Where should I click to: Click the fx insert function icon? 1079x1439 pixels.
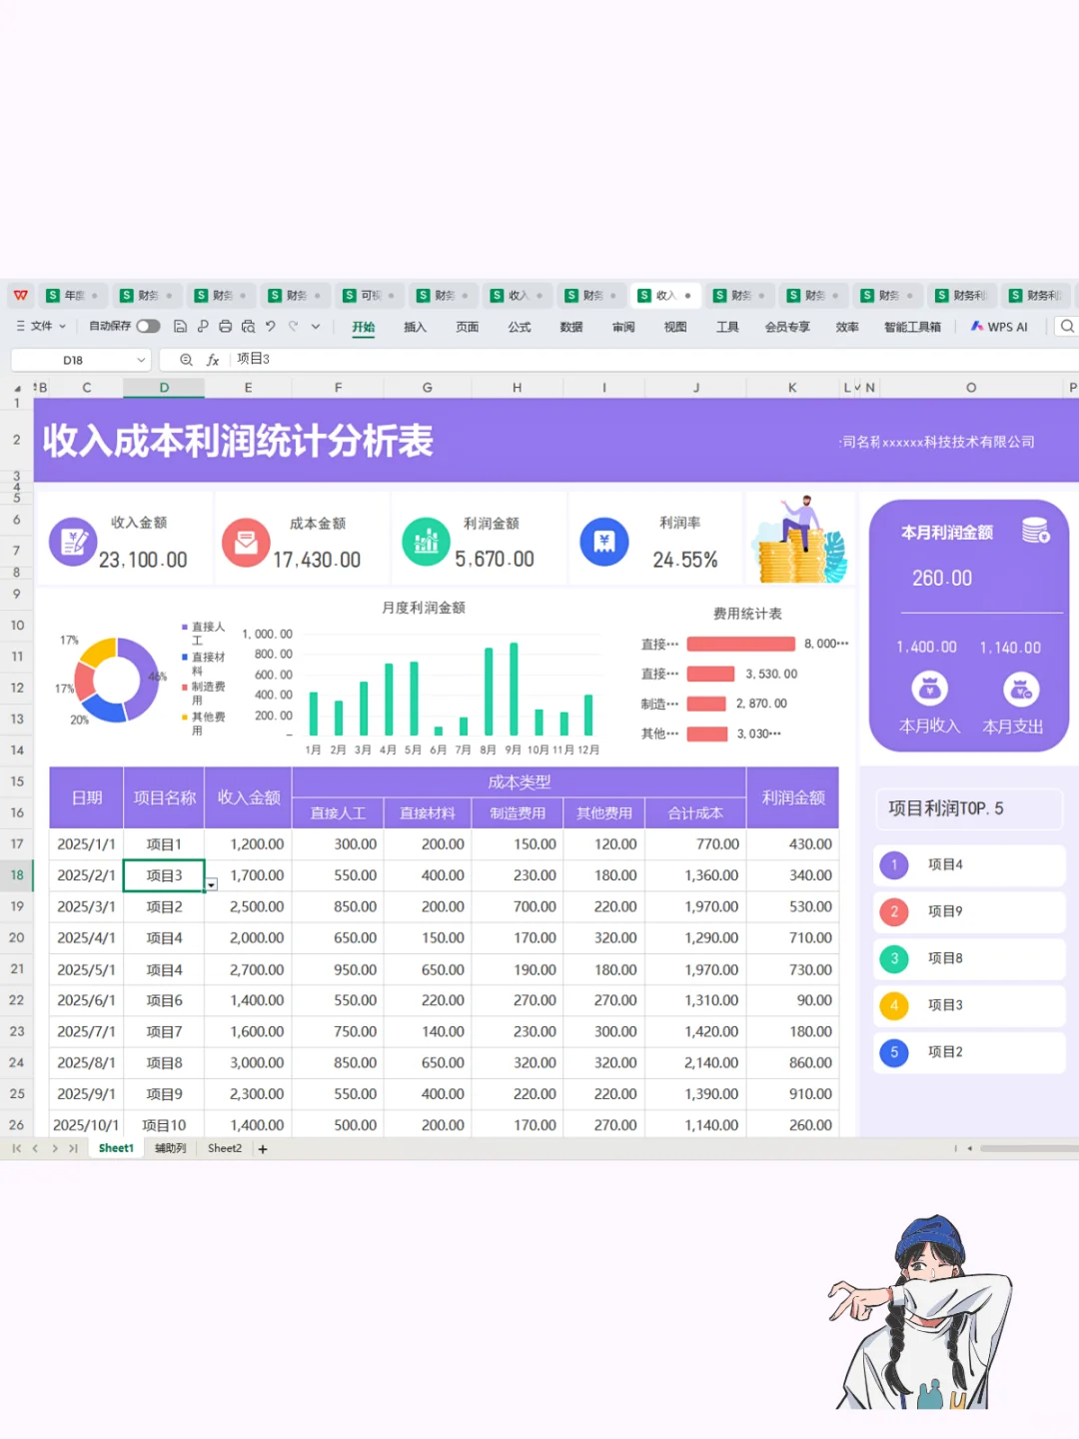coord(213,359)
